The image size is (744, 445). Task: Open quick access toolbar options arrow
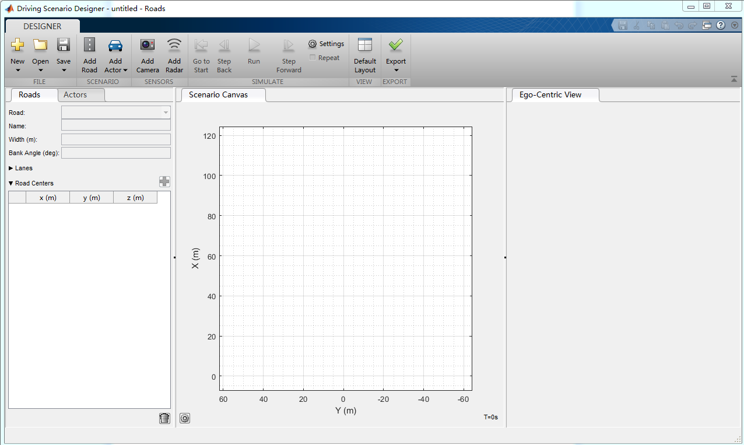click(734, 26)
